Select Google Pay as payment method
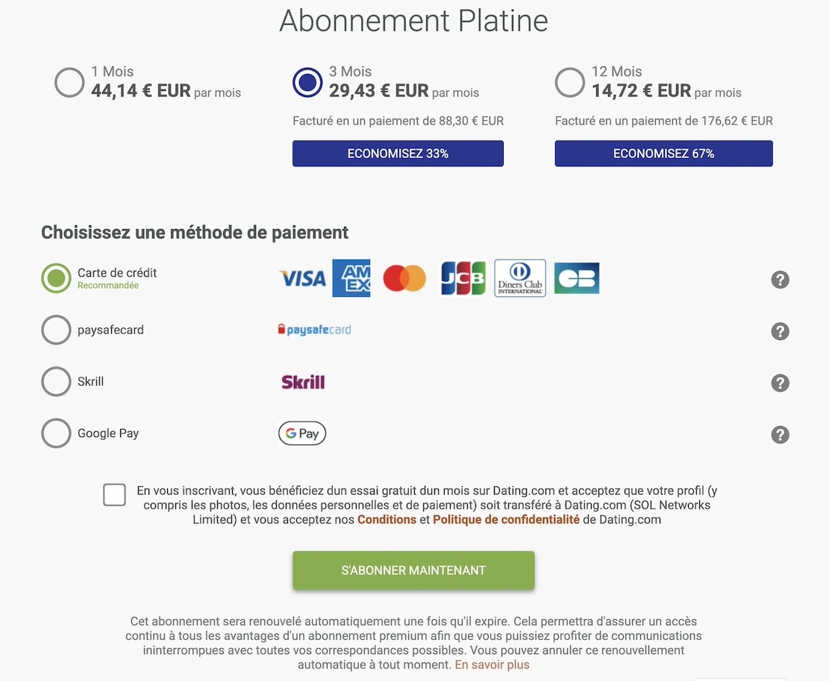The height and width of the screenshot is (681, 829). coord(56,433)
